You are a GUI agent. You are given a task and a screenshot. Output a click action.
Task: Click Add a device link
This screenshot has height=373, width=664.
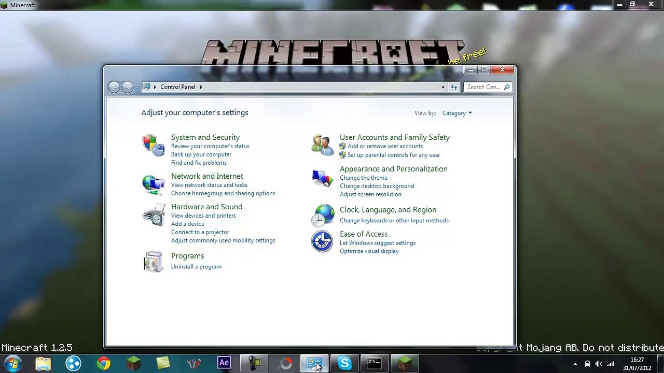click(x=188, y=224)
